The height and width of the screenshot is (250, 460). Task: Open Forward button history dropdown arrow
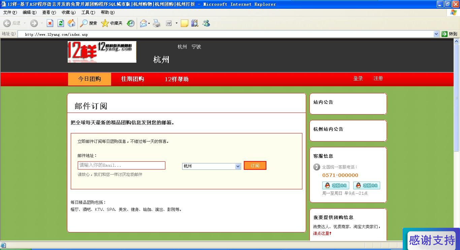point(42,23)
